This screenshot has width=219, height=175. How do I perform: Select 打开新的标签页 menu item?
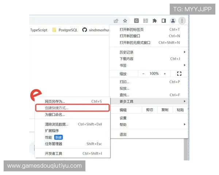pos(149,30)
